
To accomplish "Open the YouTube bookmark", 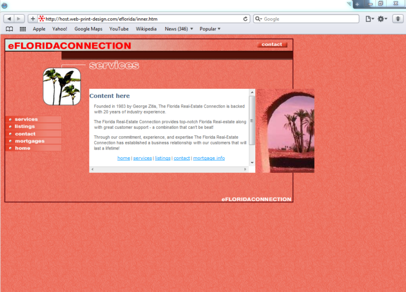I will (119, 29).
